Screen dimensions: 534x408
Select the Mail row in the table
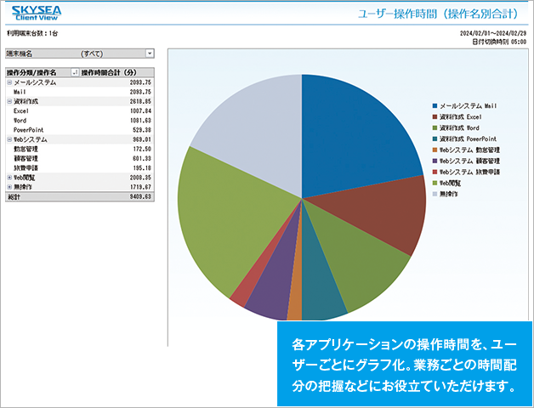pyautogui.click(x=80, y=92)
